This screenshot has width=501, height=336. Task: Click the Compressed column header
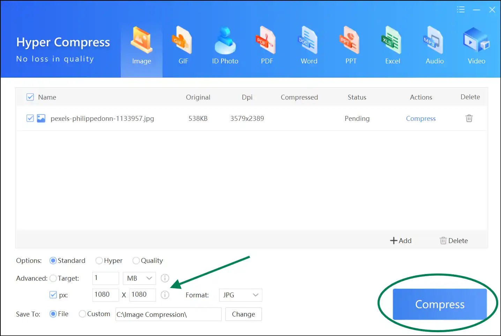coord(299,97)
